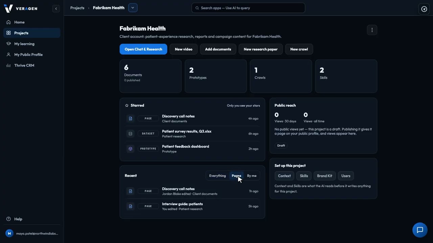Image resolution: width=433 pixels, height=243 pixels.
Task: Click the prototype cube icon for Patient feedback dashboard
Action: (x=131, y=149)
